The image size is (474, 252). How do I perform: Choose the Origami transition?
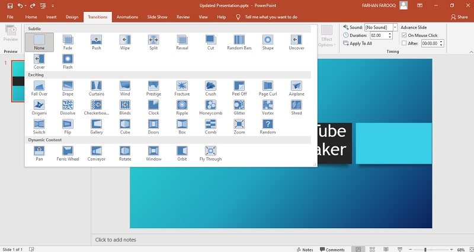[39, 107]
